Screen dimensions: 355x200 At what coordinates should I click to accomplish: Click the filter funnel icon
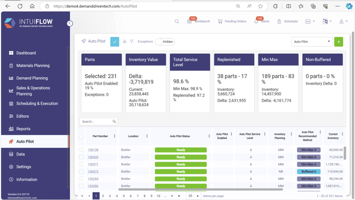(132, 41)
